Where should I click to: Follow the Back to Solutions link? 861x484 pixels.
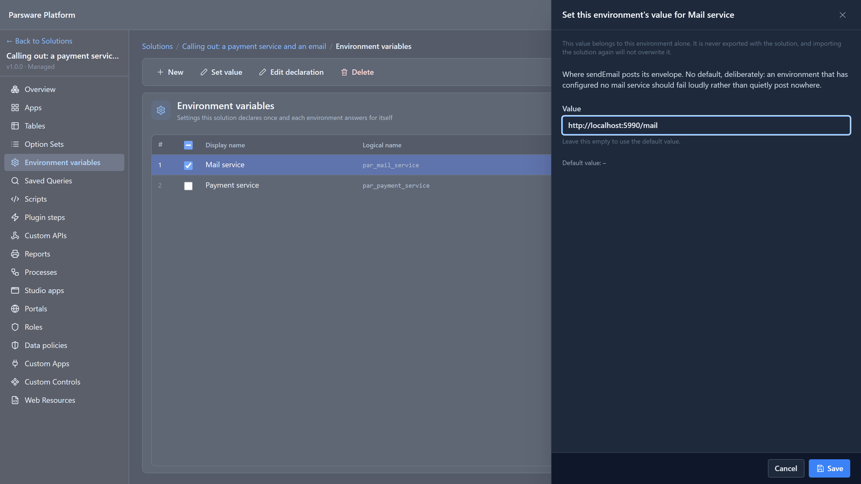click(40, 41)
